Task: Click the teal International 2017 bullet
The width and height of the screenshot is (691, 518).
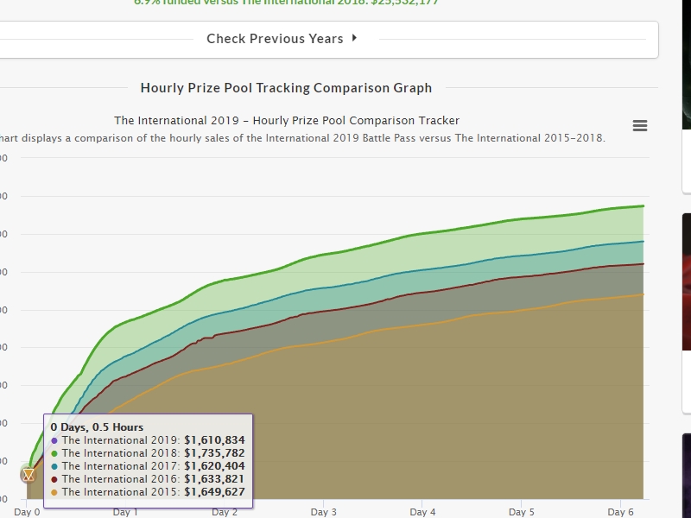Action: [x=54, y=466]
